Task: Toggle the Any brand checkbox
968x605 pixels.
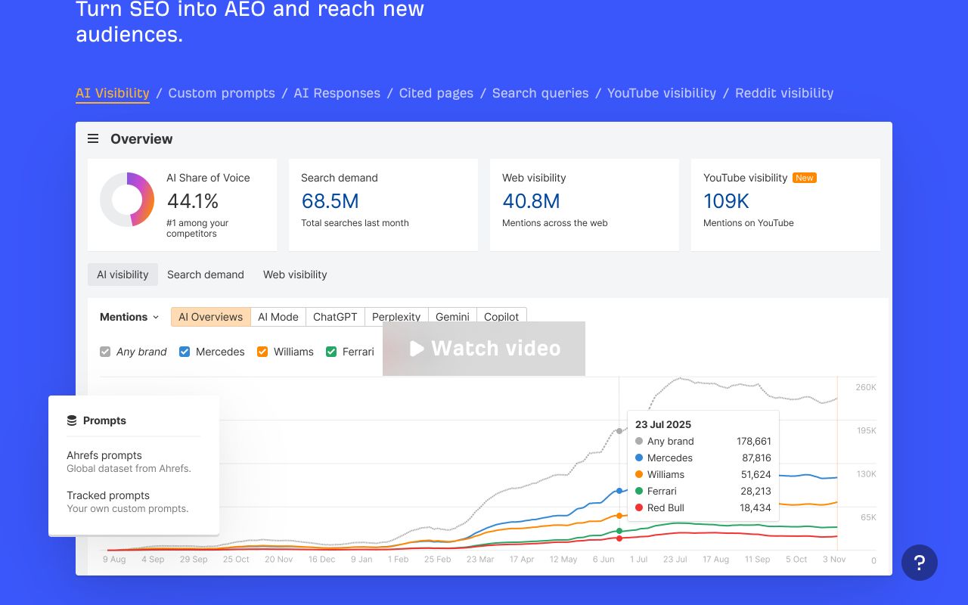Action: (x=105, y=352)
